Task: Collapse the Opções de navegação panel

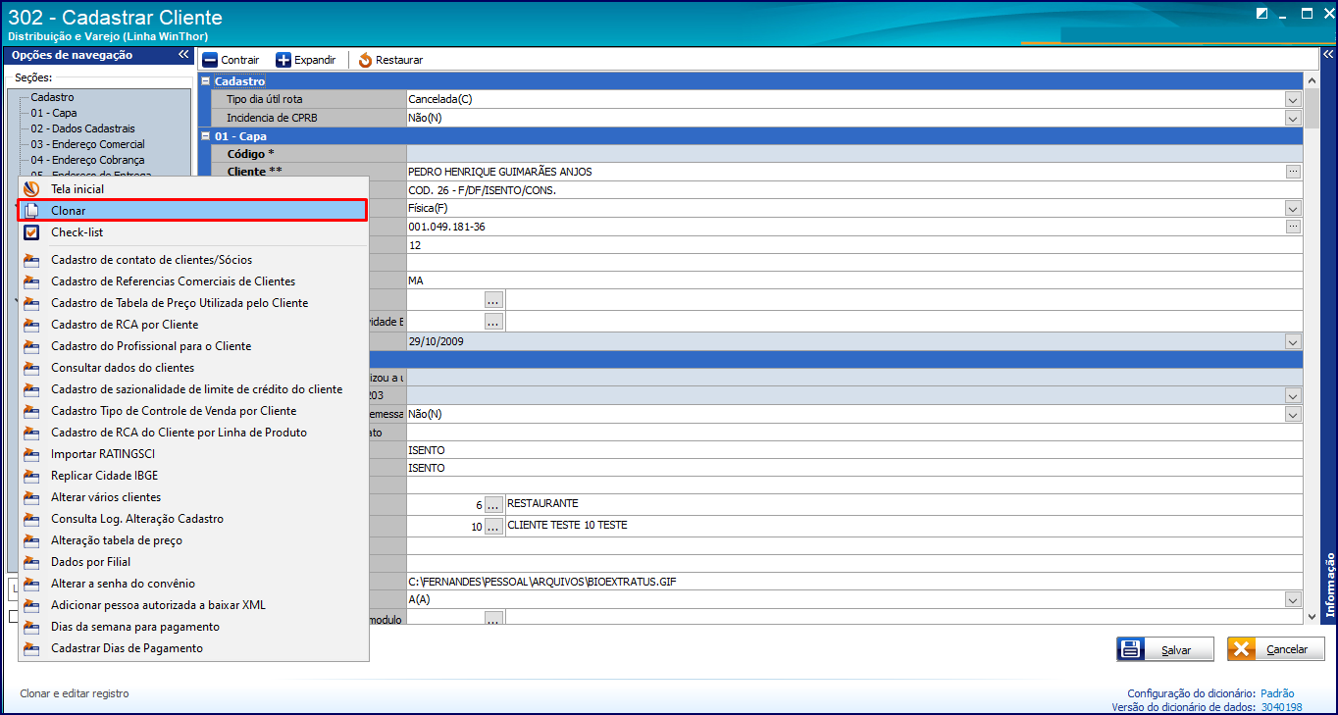Action: (183, 55)
